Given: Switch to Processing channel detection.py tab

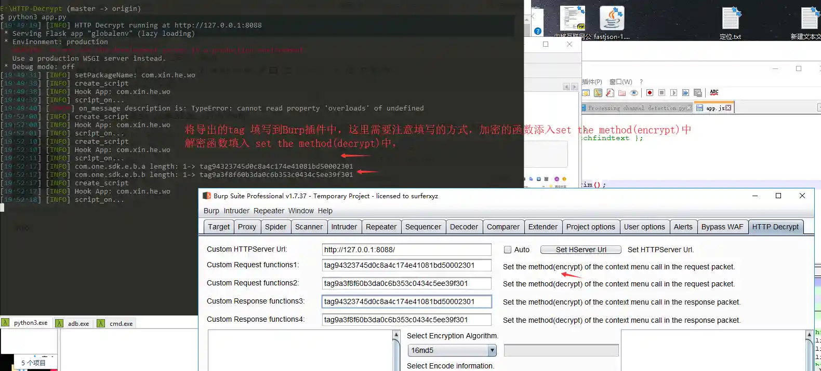Looking at the screenshot, I should point(637,108).
